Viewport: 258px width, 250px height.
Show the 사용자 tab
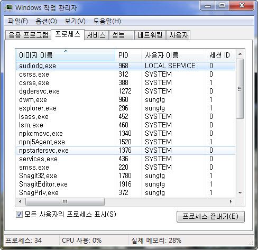click(x=178, y=35)
